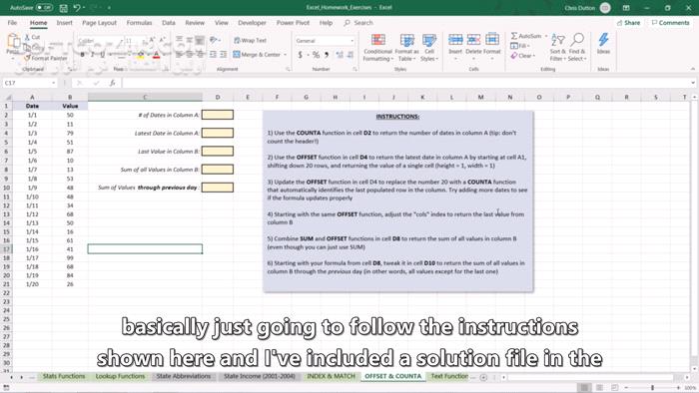The image size is (699, 393).
Task: Open the Power Pivot tab
Action: pos(293,23)
